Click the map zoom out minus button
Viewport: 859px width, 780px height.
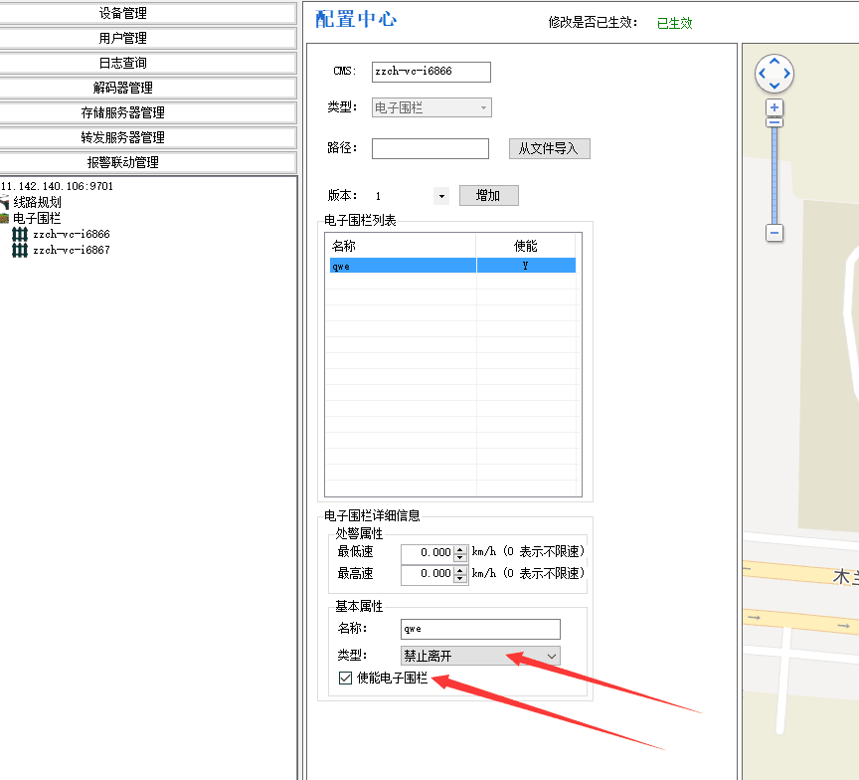click(x=774, y=233)
